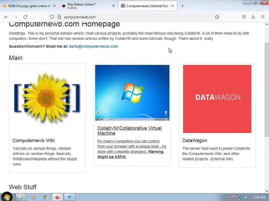Close the ROBLOX juego gratis tab
Screen dimensions: 269x201
point(54,6)
